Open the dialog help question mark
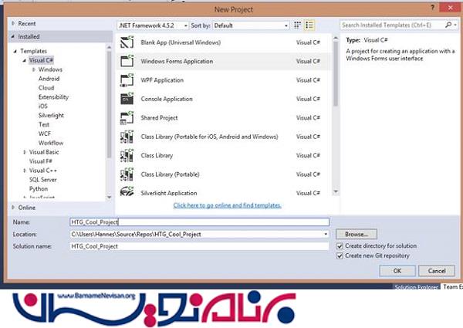Viewport: 463px width, 328px height. [433, 8]
